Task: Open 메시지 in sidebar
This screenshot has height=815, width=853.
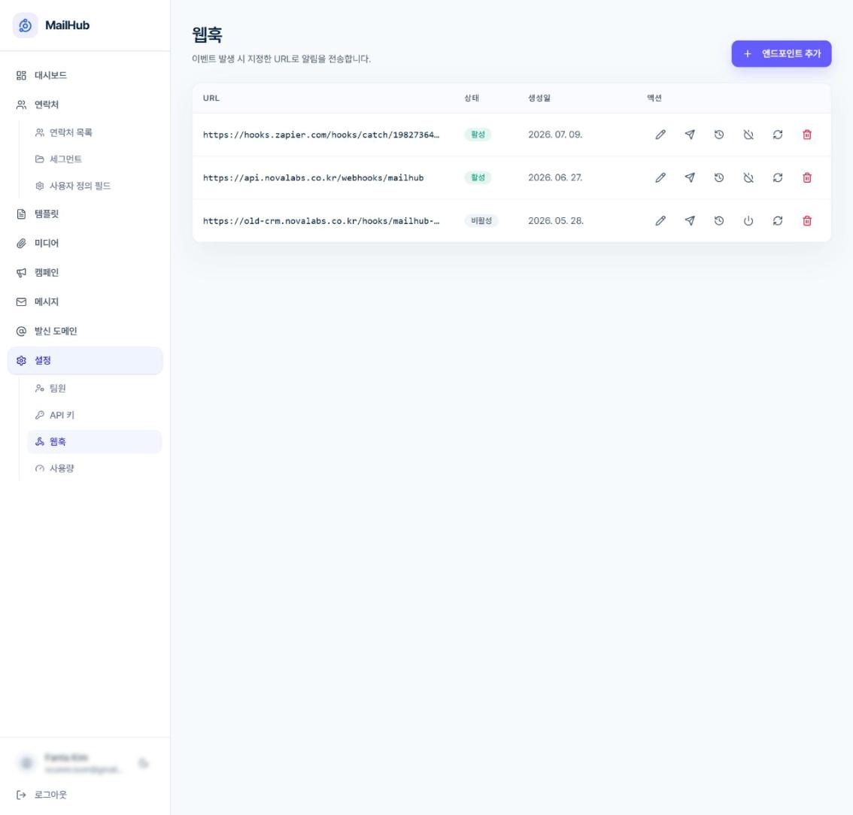Action: coord(85,301)
